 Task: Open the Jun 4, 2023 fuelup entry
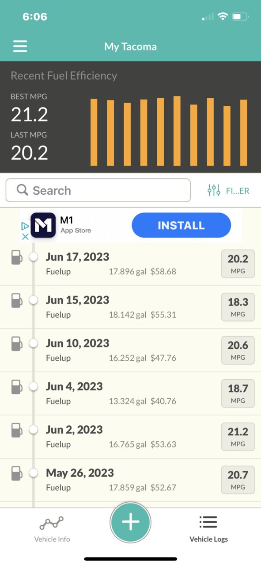point(130,393)
